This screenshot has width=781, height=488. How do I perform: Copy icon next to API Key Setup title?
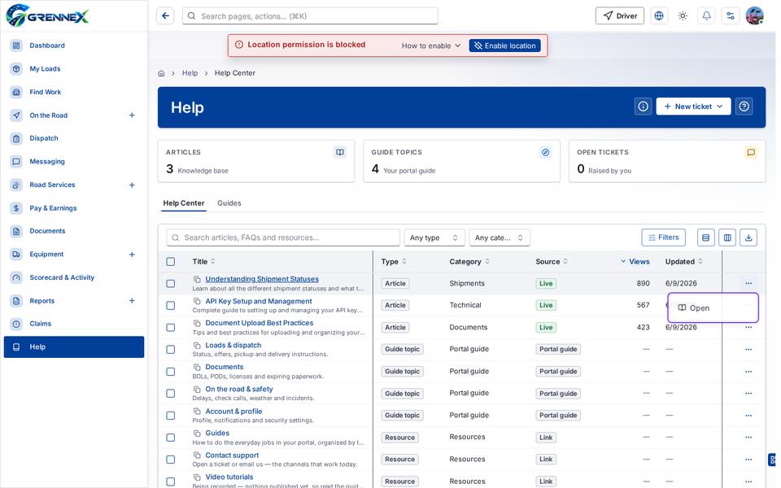pyautogui.click(x=197, y=301)
